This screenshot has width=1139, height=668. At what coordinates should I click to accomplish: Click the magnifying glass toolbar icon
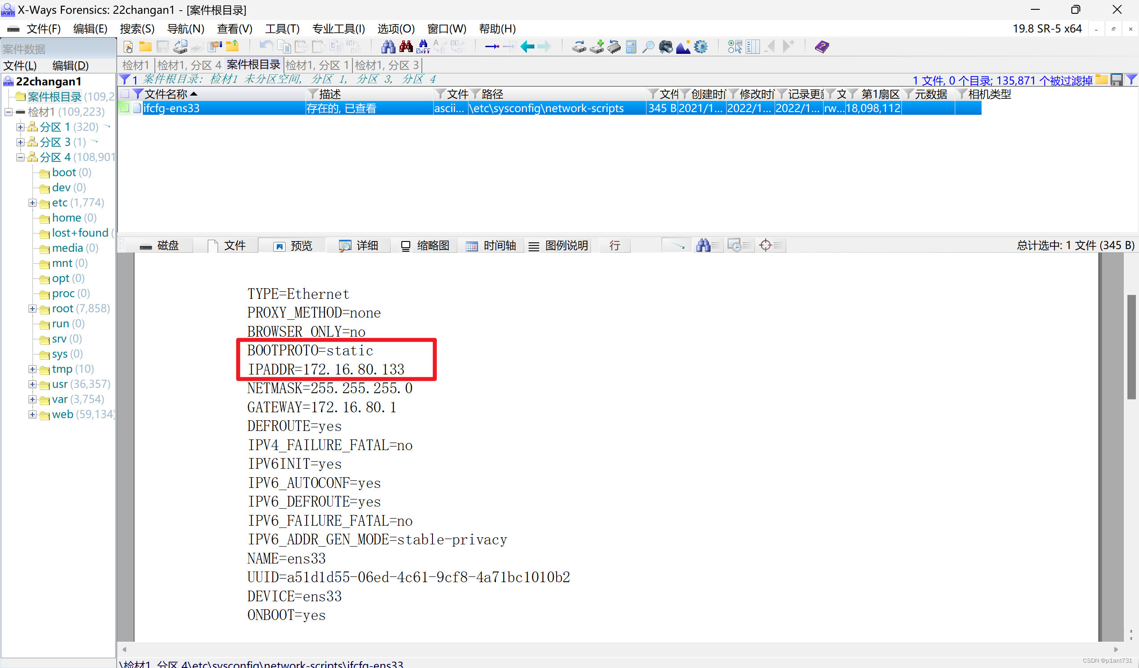pos(648,47)
